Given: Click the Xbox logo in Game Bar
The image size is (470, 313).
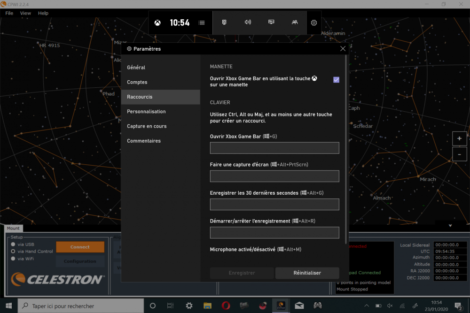Looking at the screenshot, I should tap(157, 23).
